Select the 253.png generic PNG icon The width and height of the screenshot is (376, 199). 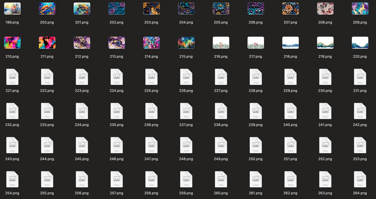pyautogui.click(x=360, y=145)
